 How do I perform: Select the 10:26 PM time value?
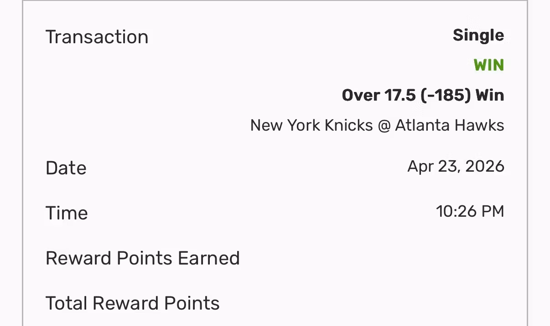click(470, 211)
